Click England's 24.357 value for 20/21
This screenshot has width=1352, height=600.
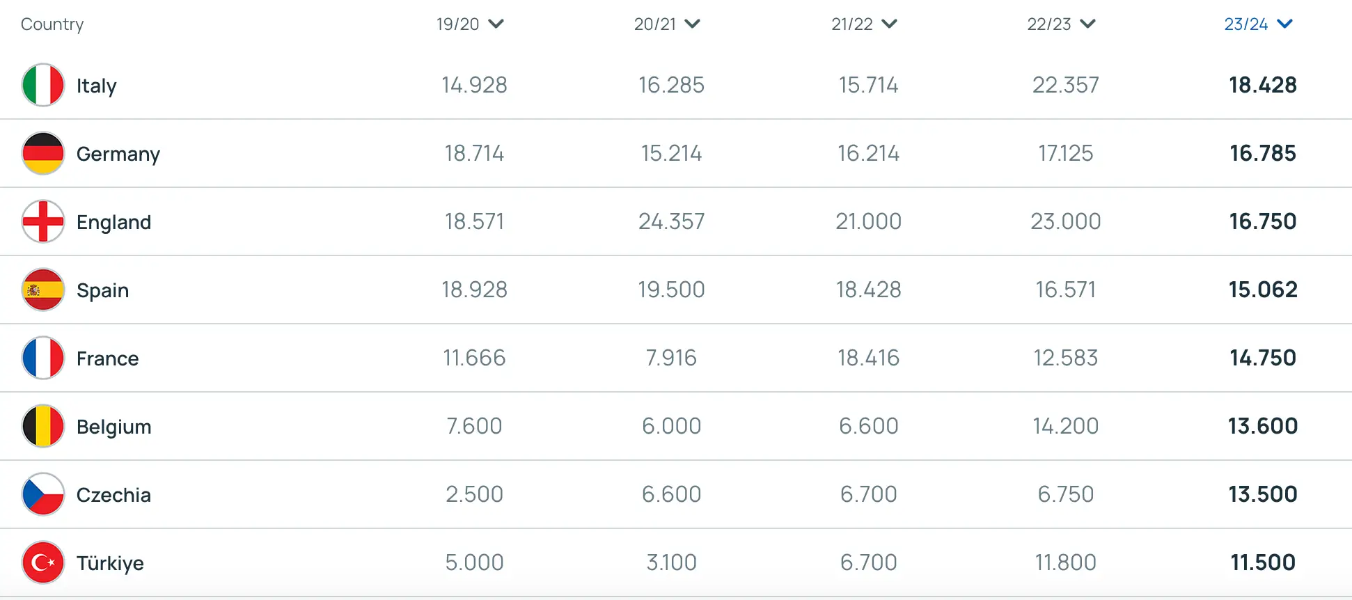pos(671,221)
